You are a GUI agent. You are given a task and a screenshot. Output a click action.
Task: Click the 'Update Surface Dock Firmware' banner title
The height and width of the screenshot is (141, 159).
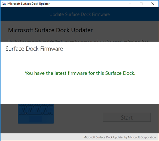pos(79,14)
